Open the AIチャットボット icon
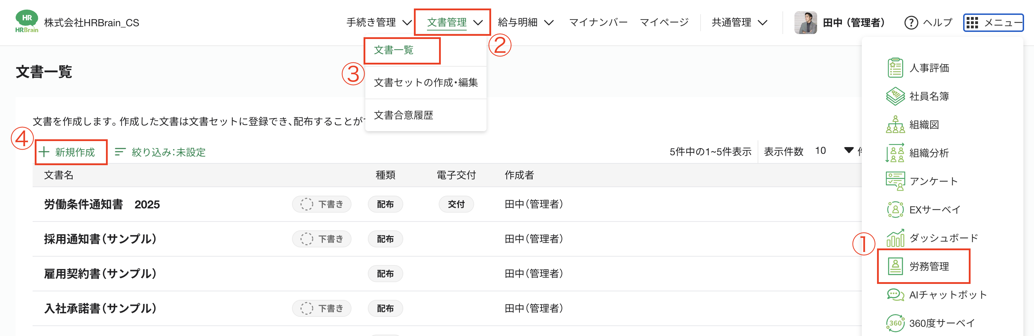 coord(895,295)
